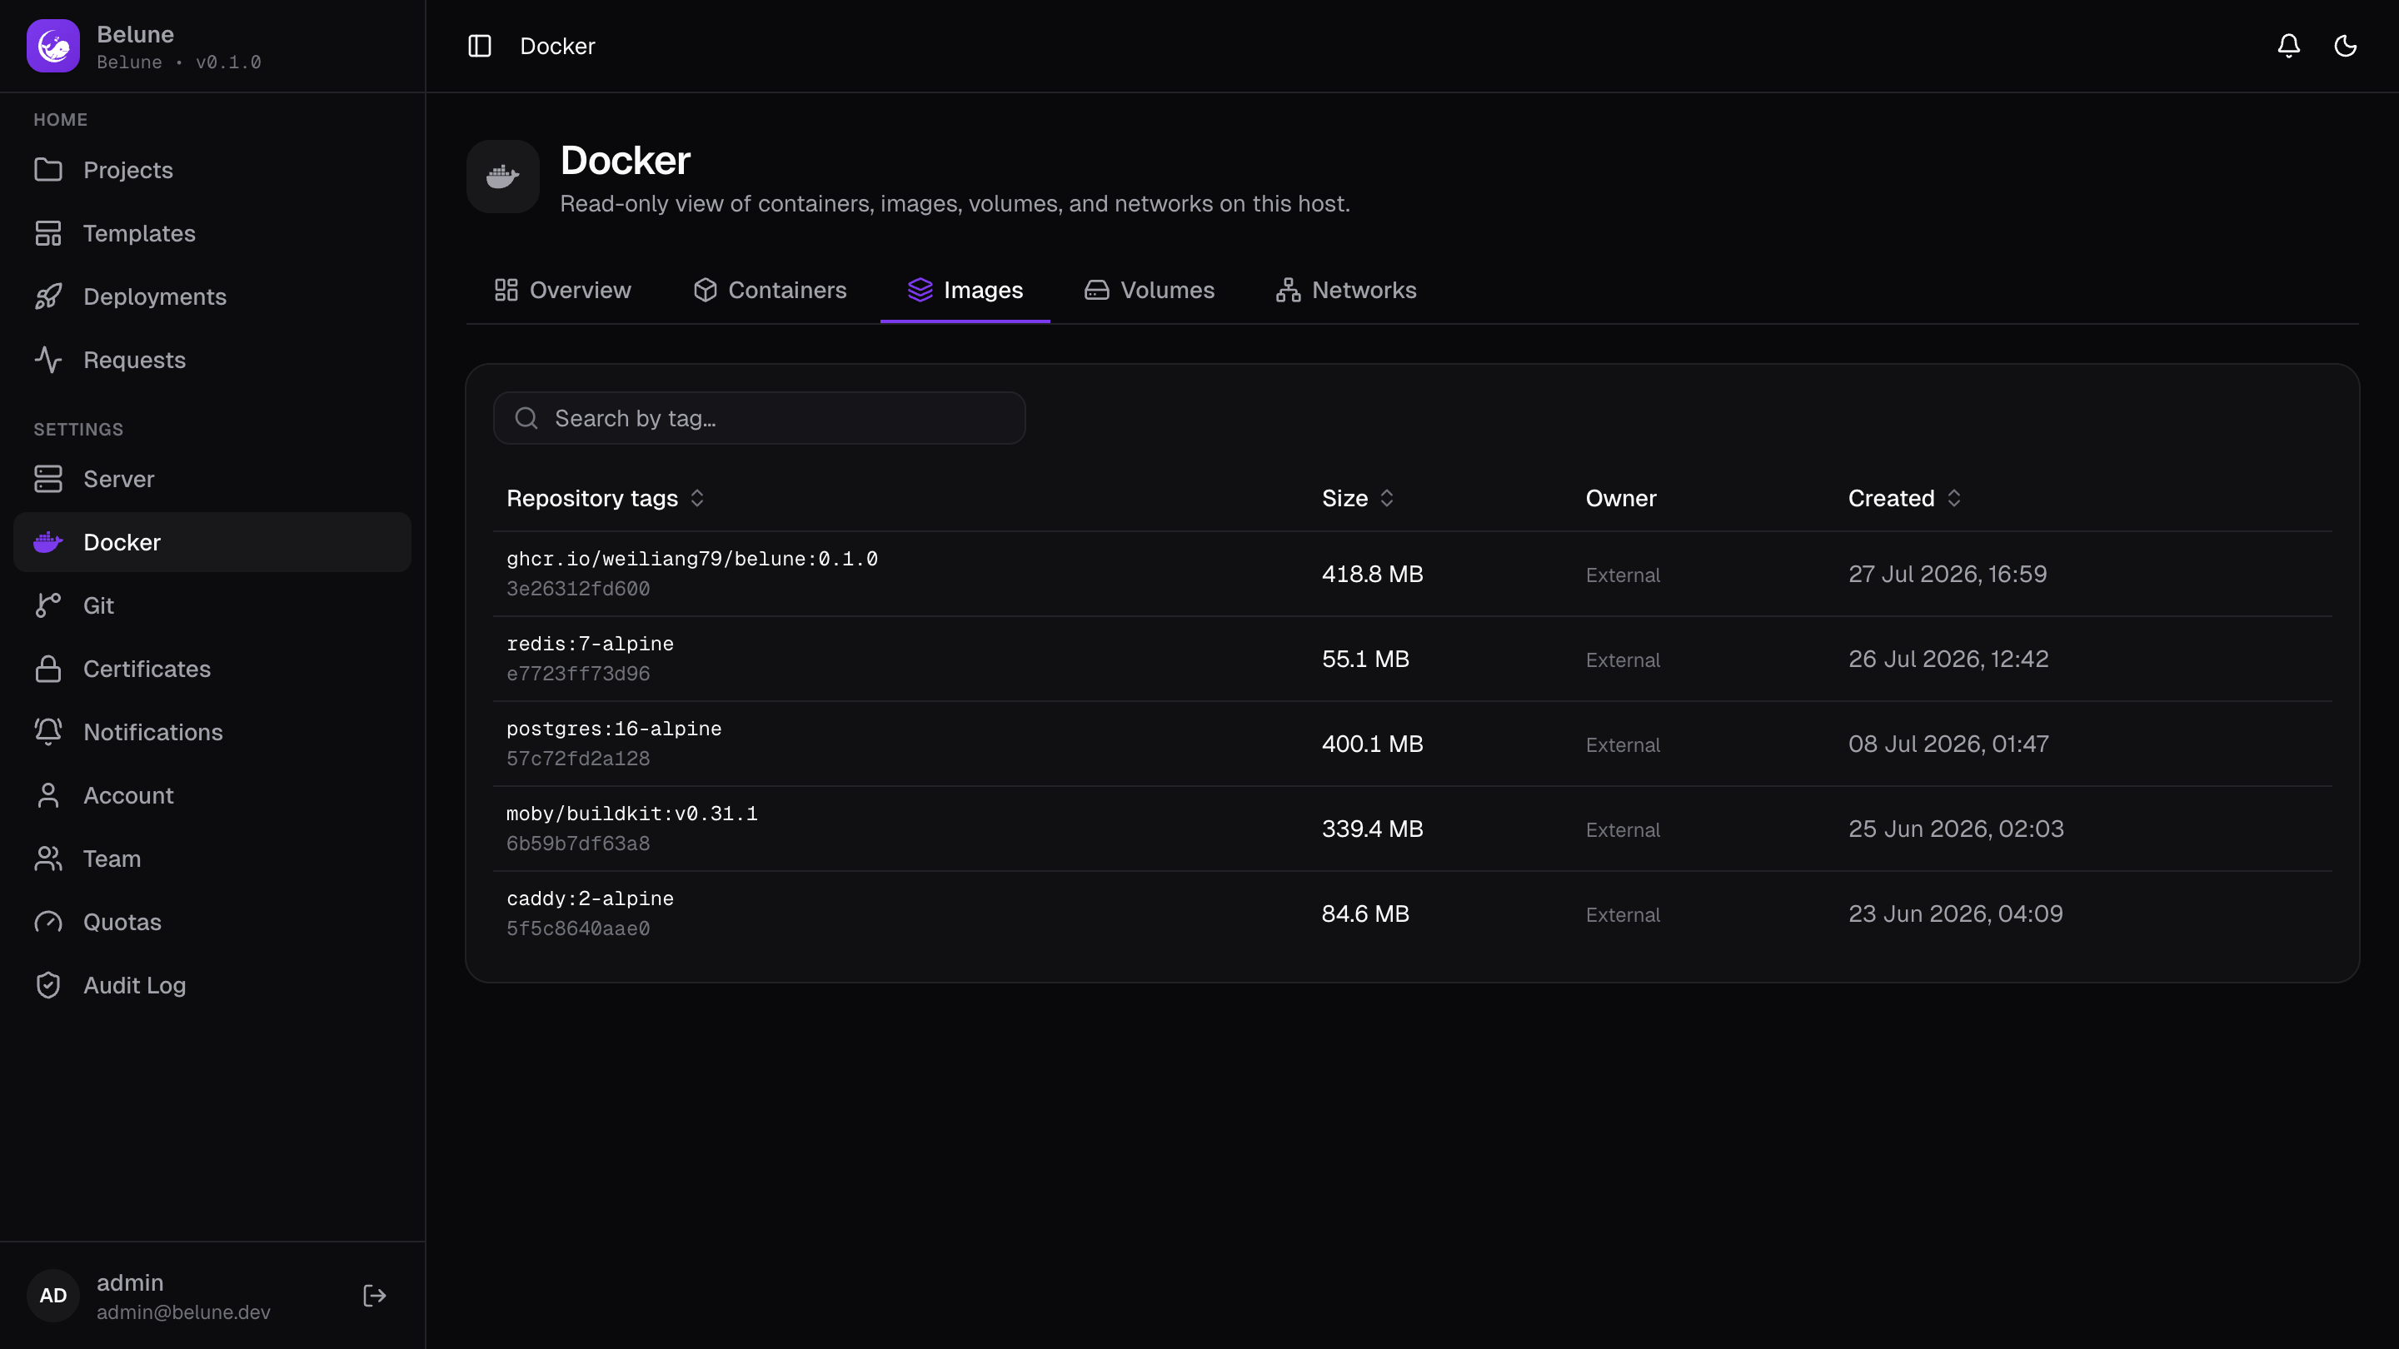Sort by Repository tags arrows
Image resolution: width=2399 pixels, height=1349 pixels.
(697, 498)
